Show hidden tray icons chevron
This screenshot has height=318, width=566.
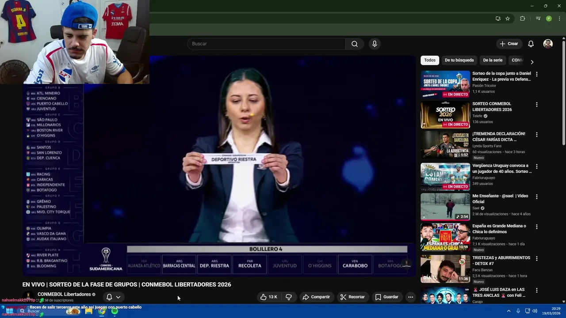[509, 311]
